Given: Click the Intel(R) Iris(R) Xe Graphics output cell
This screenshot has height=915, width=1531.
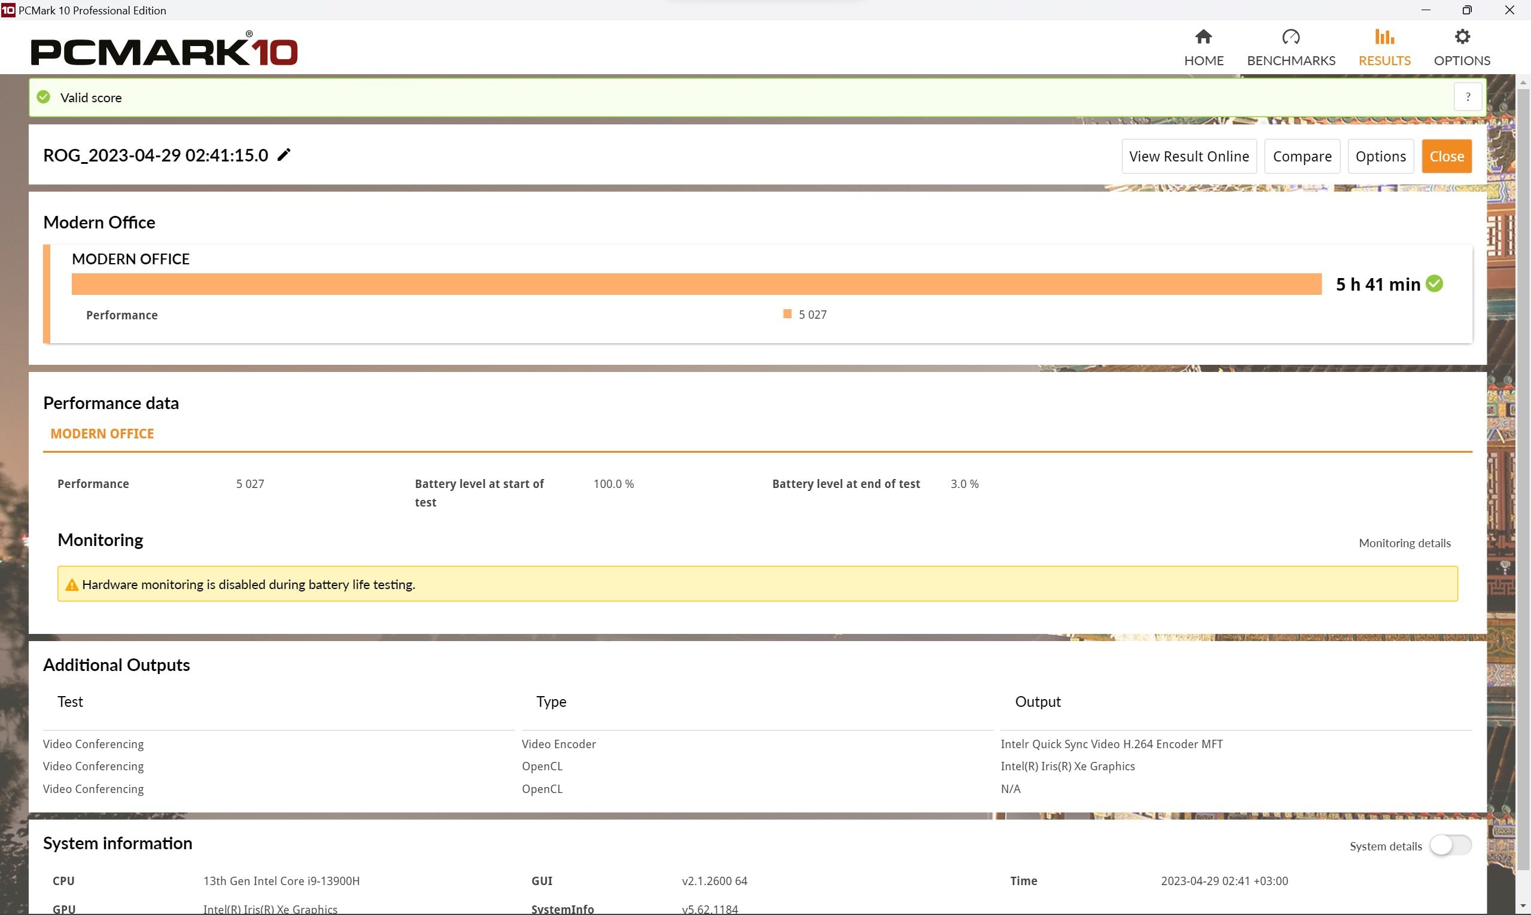Looking at the screenshot, I should tap(1067, 765).
